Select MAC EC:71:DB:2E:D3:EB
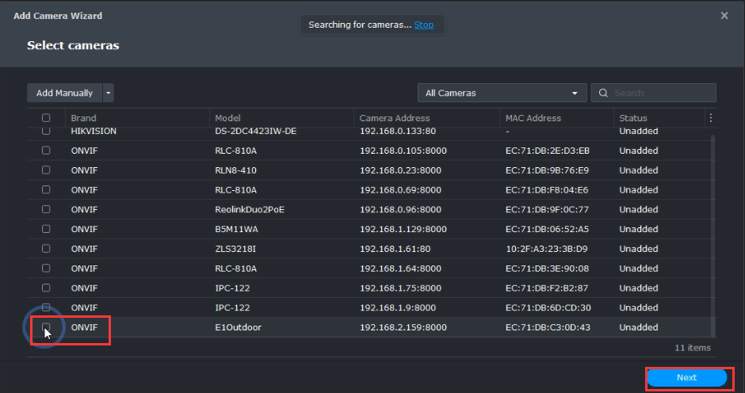This screenshot has height=393, width=745. 548,151
